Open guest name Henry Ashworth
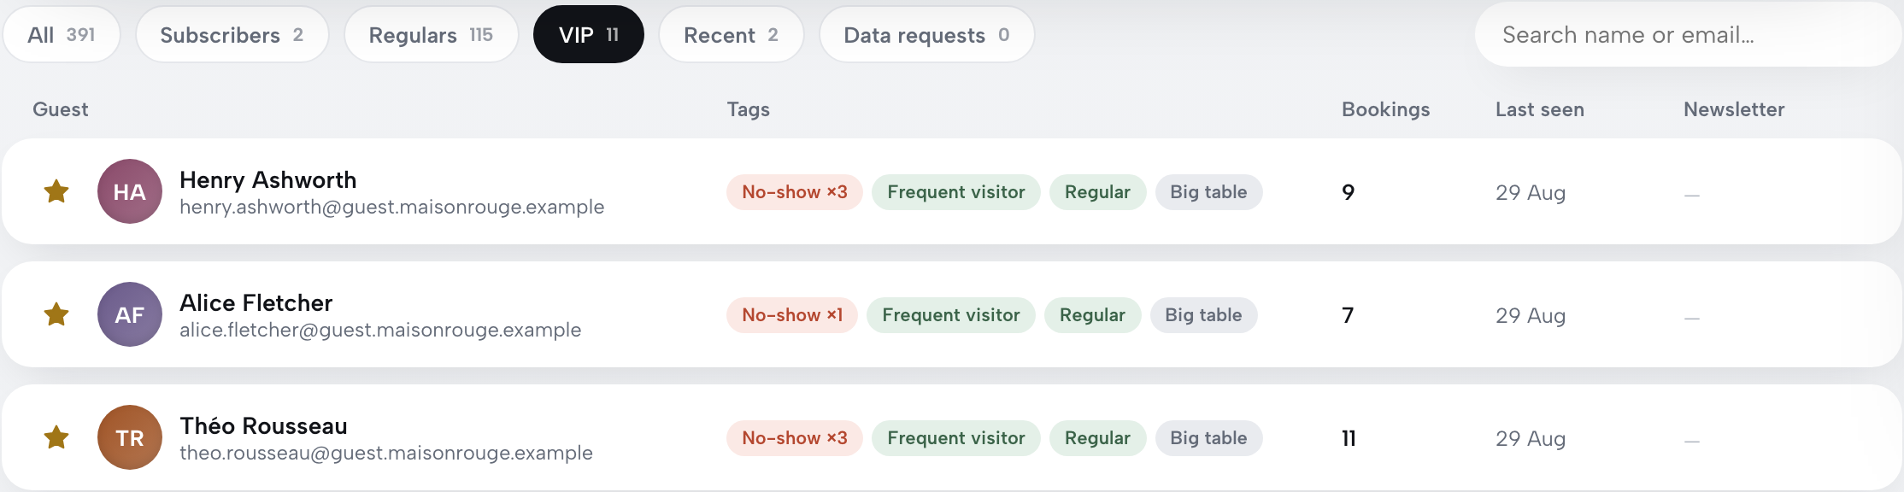This screenshot has width=1904, height=492. point(268,180)
